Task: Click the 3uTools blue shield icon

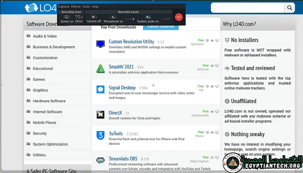Action: [100, 135]
